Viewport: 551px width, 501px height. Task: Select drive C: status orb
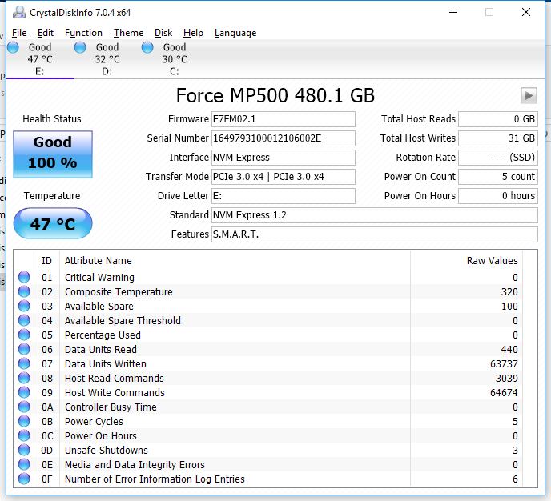coord(147,48)
